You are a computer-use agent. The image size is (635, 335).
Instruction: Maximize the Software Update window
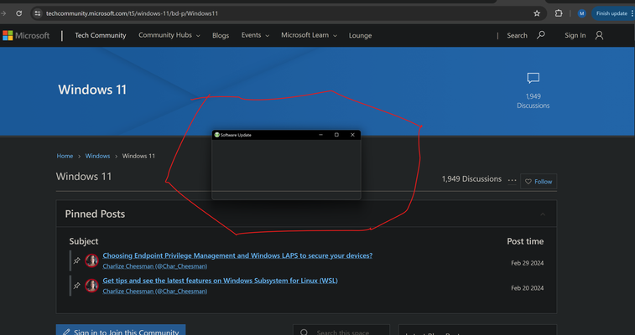click(x=336, y=135)
